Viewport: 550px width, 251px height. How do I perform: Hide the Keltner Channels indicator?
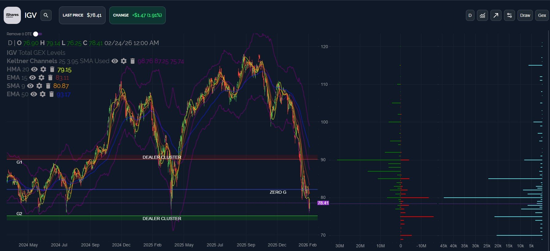[115, 61]
